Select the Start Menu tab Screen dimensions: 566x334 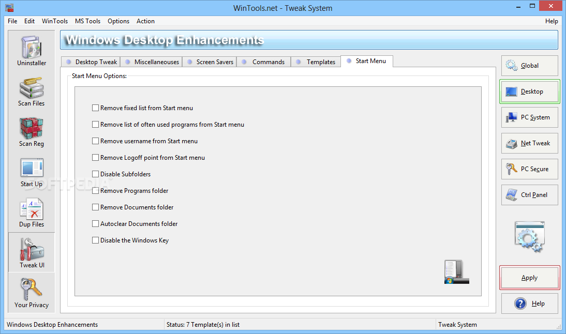pyautogui.click(x=367, y=61)
